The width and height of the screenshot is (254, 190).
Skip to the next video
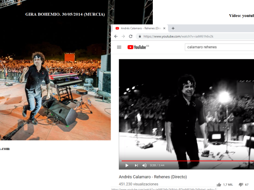[x=136, y=165]
